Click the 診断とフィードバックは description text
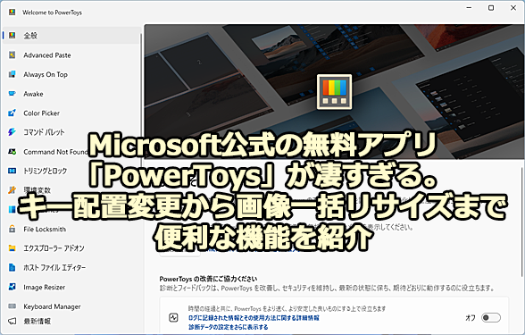This screenshot has height=335, width=525. pyautogui.click(x=327, y=288)
